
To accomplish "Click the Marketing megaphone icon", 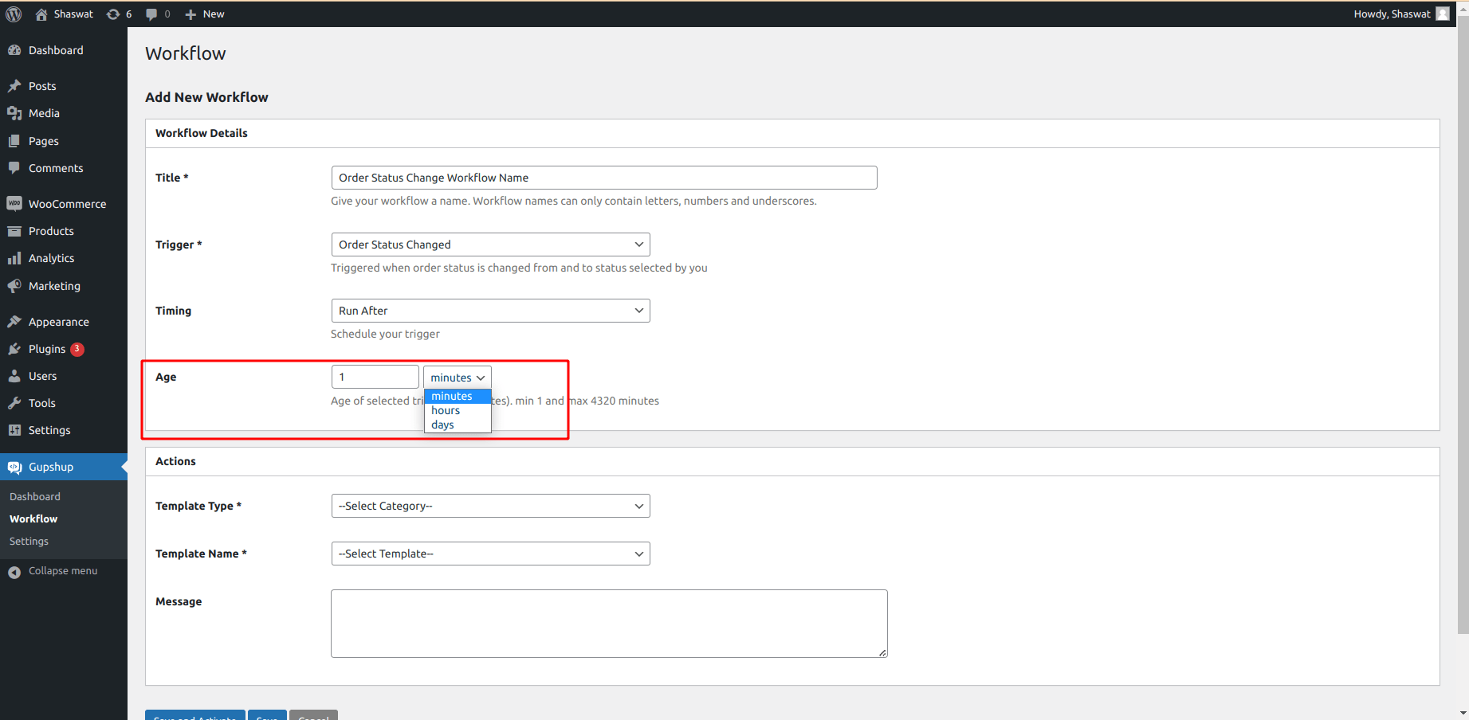I will (14, 286).
